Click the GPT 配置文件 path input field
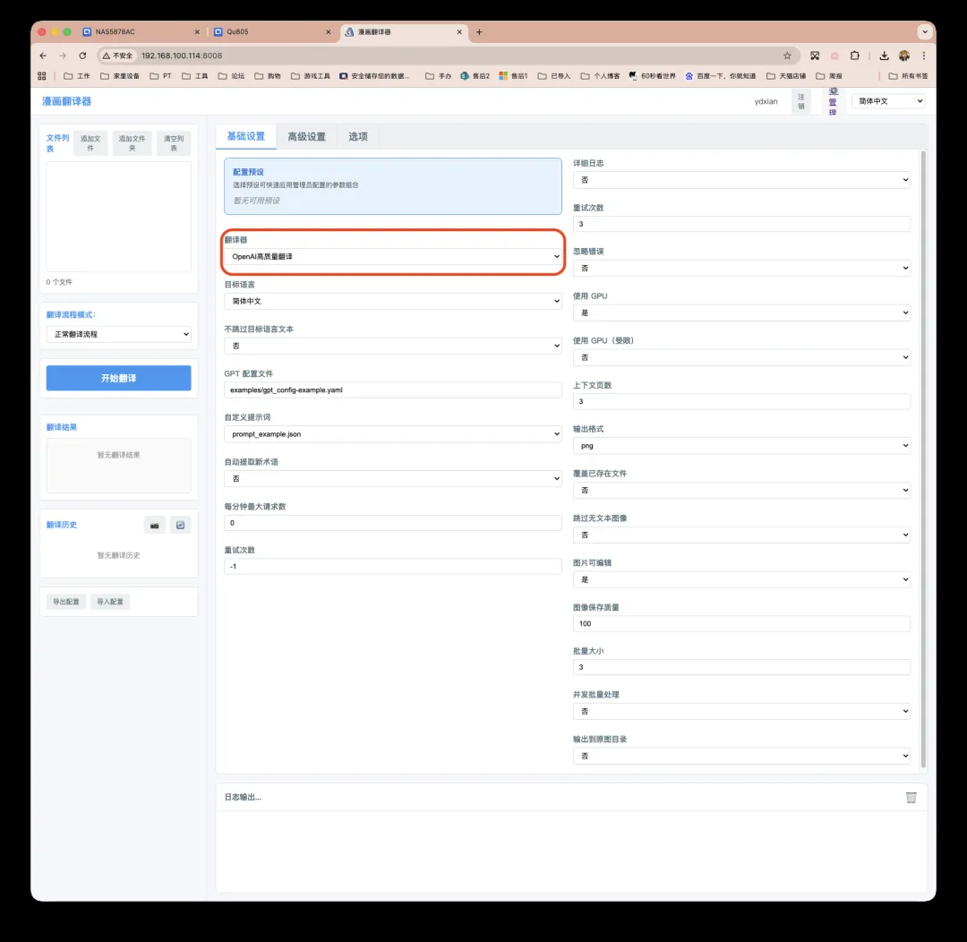Screen dimensions: 967x942 393,390
